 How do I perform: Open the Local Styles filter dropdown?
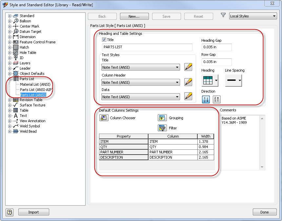pos(253,16)
